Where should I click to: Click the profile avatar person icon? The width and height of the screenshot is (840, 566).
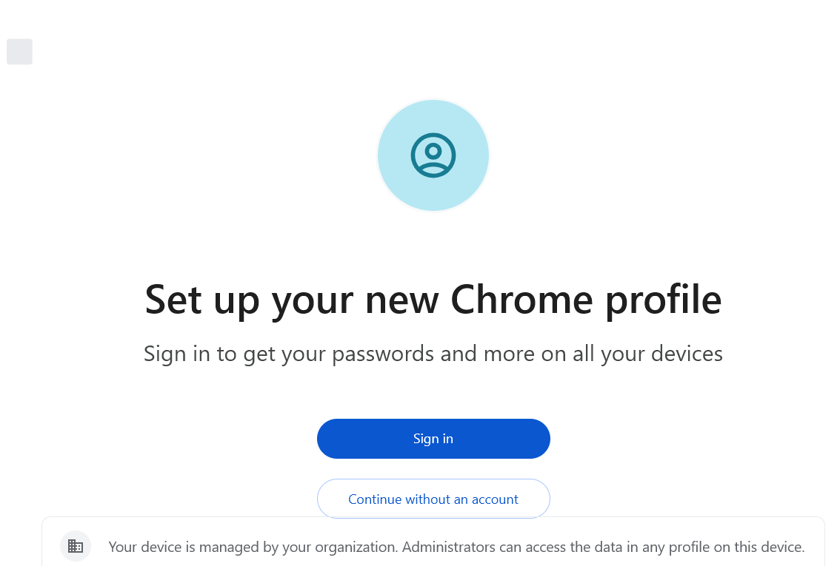point(433,155)
